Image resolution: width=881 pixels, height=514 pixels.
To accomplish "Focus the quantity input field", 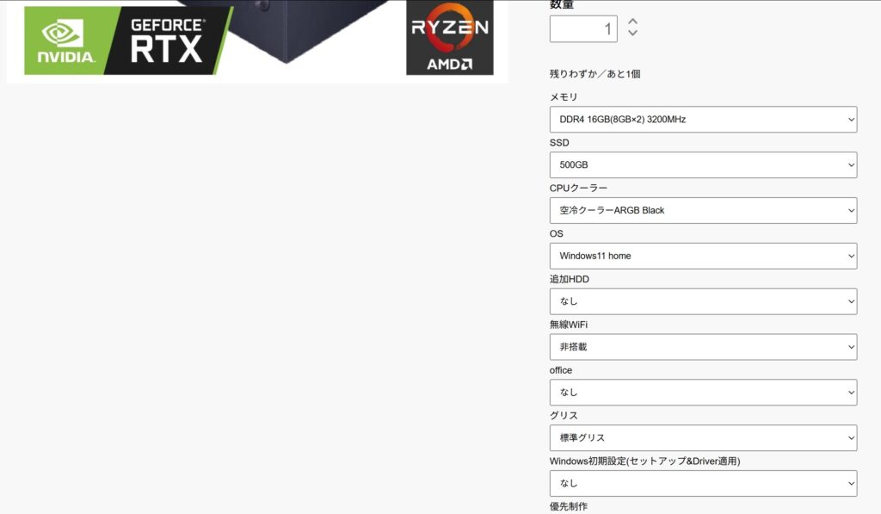I will [583, 28].
